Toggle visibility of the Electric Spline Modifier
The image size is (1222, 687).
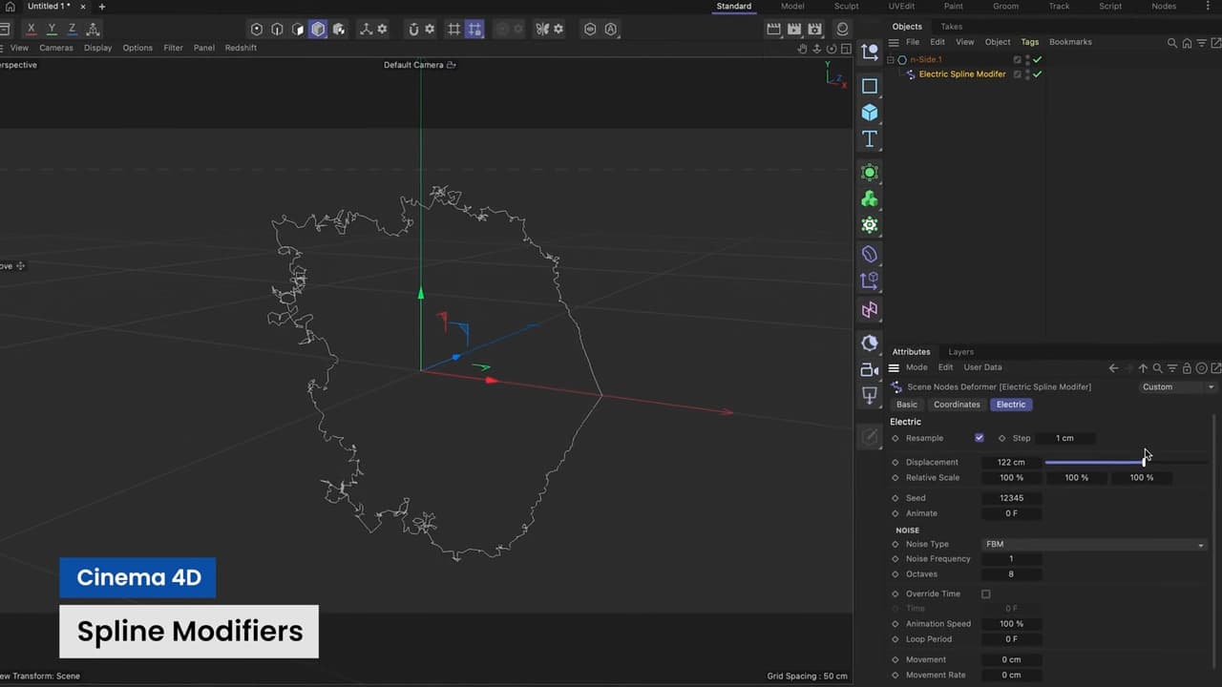(x=1037, y=73)
